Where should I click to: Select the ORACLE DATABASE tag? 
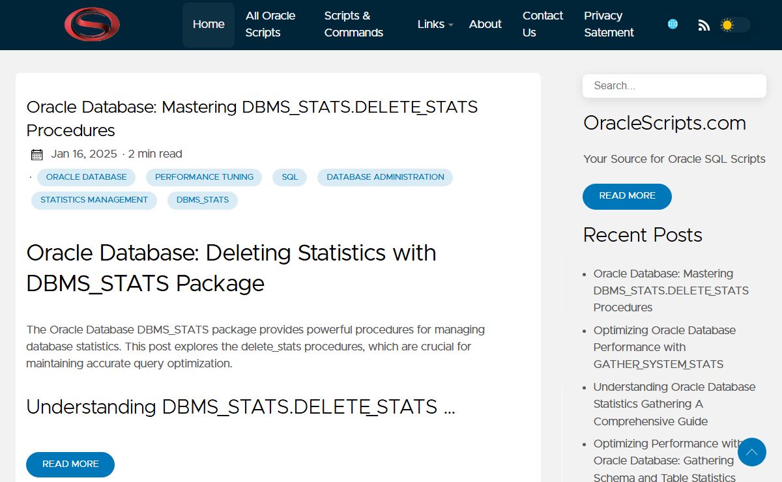pyautogui.click(x=87, y=177)
